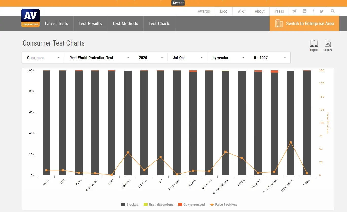347x212 pixels.
Task: Toggle User dependent series in legend
Action: (x=158, y=204)
